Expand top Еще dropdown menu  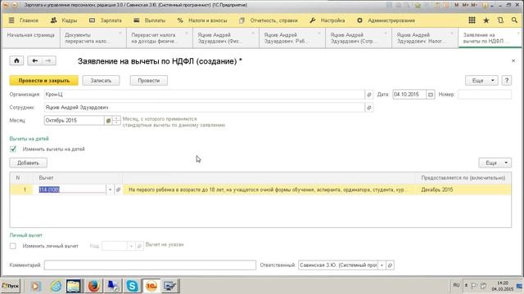click(481, 80)
